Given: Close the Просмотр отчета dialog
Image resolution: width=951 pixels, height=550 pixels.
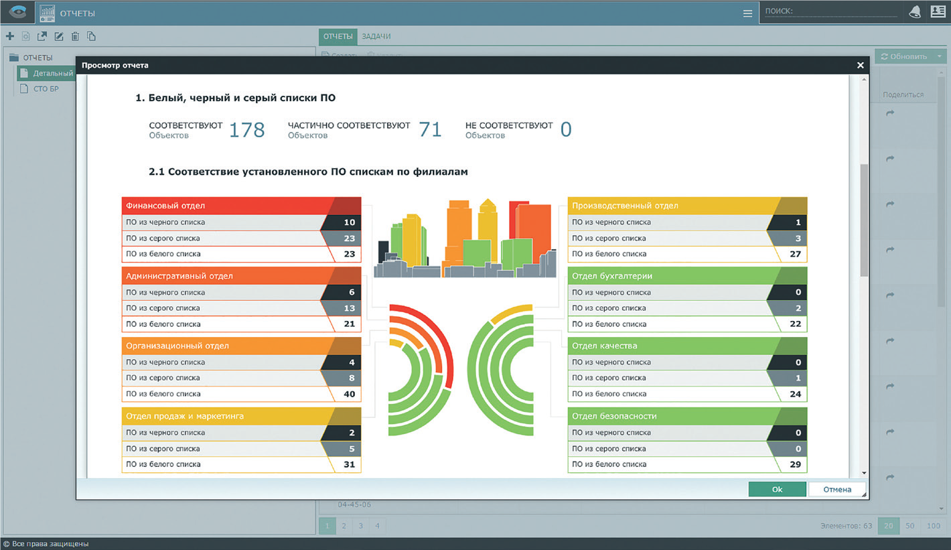Looking at the screenshot, I should [860, 65].
